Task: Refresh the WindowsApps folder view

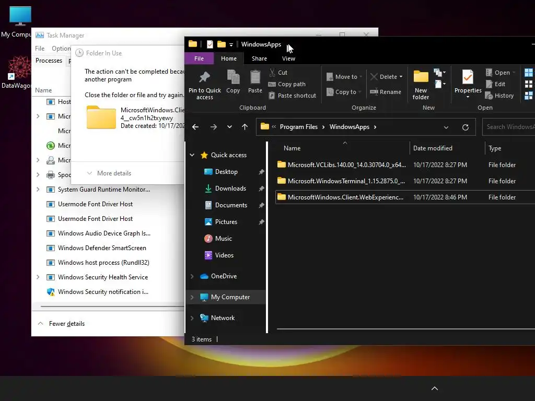Action: [466, 127]
